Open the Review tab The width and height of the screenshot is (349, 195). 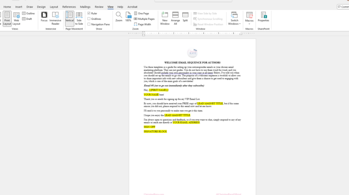pos(99,7)
